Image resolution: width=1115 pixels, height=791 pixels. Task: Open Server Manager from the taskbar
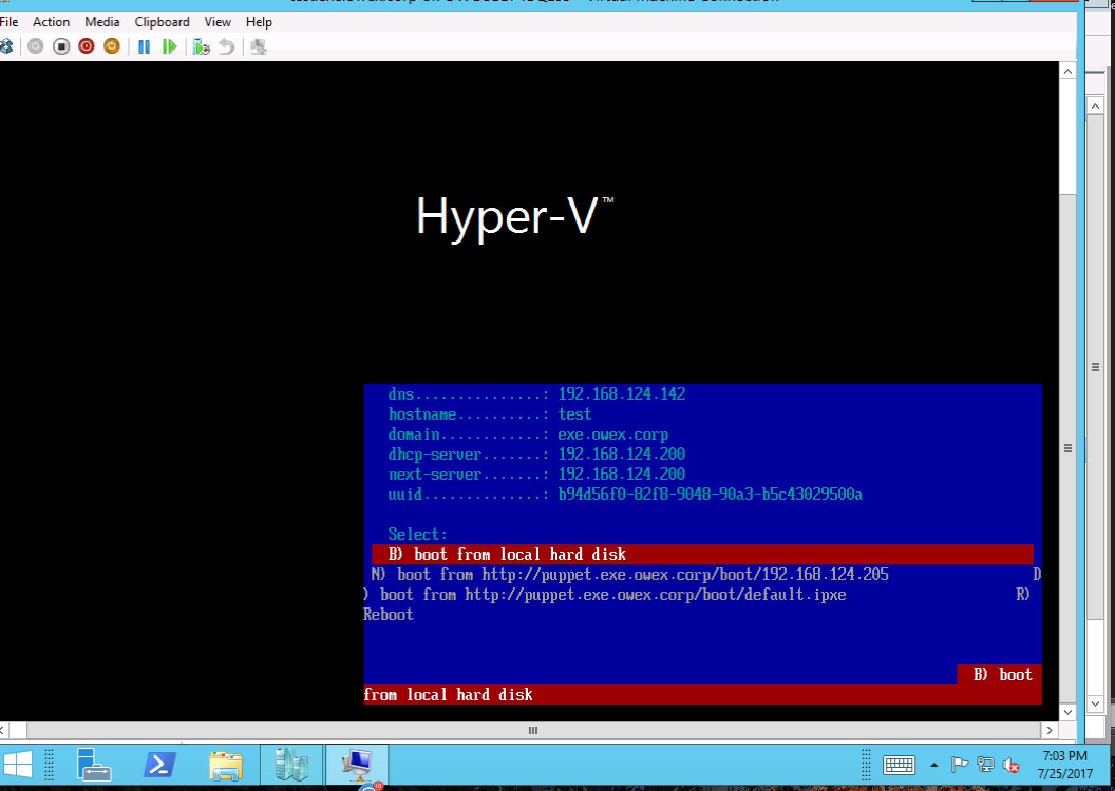coord(93,765)
